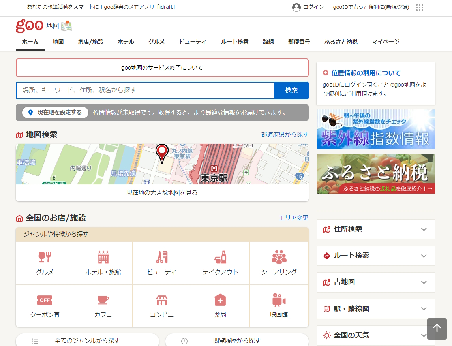Switch to the 地図 tab
The width and height of the screenshot is (452, 346).
[x=58, y=41]
